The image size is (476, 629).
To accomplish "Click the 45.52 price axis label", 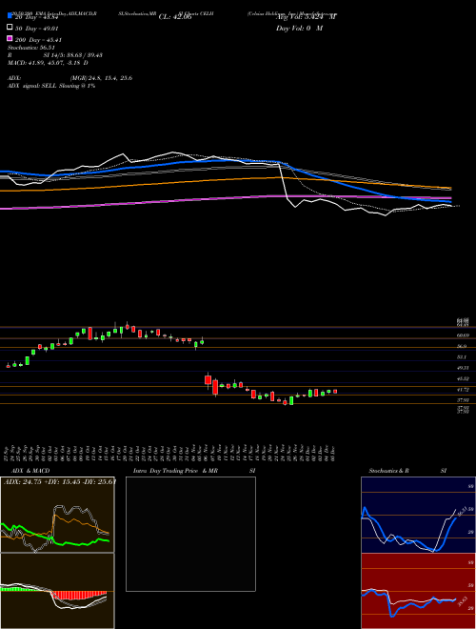I will [463, 378].
